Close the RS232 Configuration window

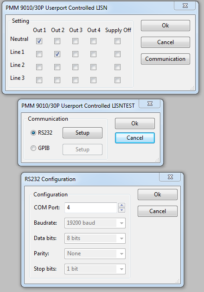[x=170, y=177]
